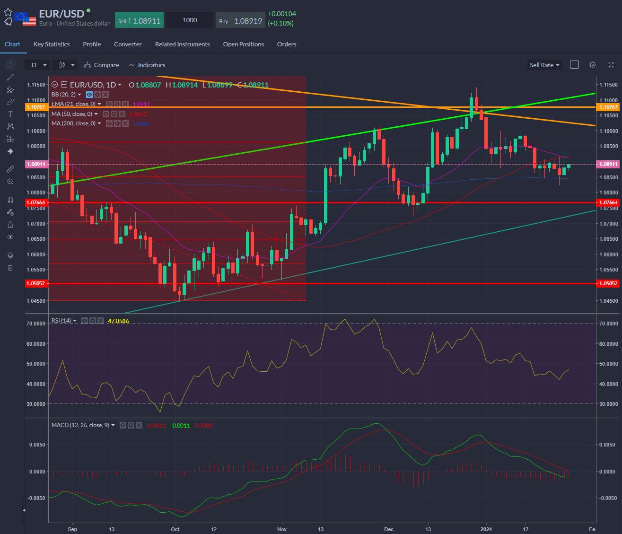622x534 pixels.
Task: Open the candlestick chart type dropdown
Action: click(x=67, y=65)
